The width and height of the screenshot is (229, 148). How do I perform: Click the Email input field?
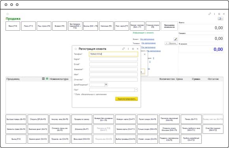click(x=113, y=64)
